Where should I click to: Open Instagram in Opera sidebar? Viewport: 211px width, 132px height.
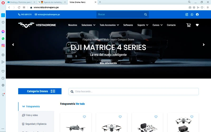[3, 45]
